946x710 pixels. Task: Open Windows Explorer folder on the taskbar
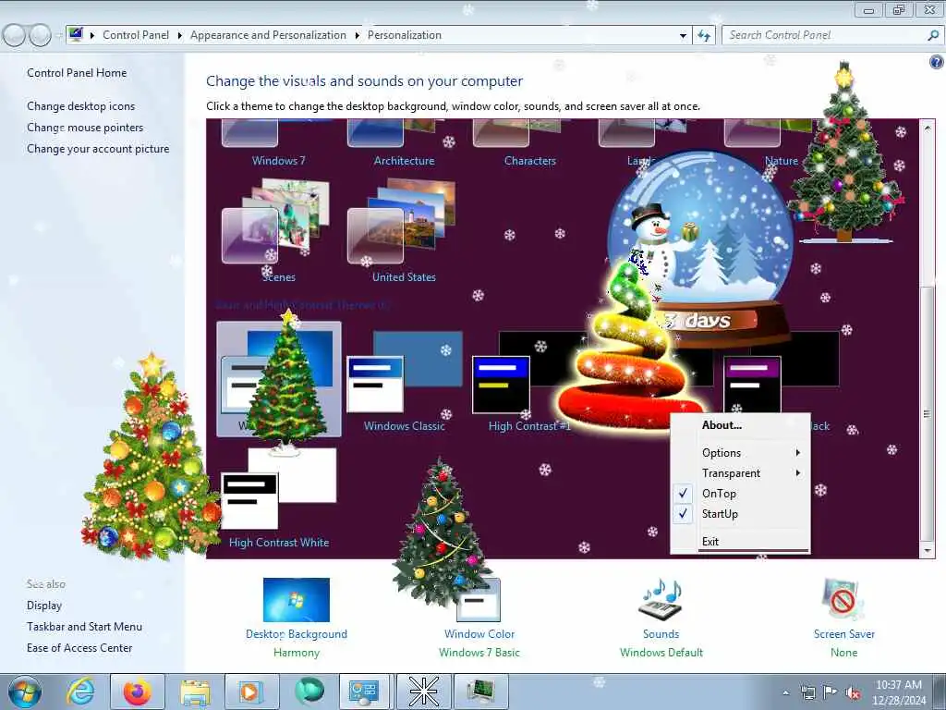pyautogui.click(x=195, y=692)
